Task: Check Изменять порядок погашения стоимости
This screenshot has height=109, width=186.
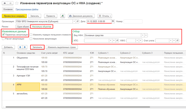Action: (31, 35)
